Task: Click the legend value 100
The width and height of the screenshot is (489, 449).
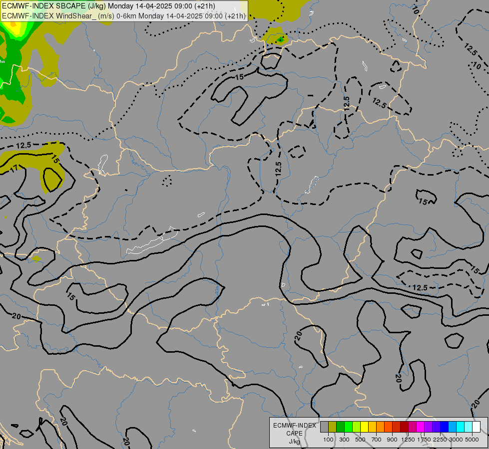Action: (328, 440)
